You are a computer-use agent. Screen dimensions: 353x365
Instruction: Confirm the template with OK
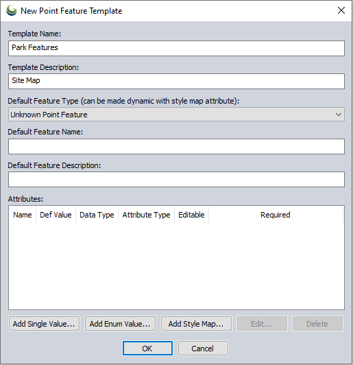point(147,349)
